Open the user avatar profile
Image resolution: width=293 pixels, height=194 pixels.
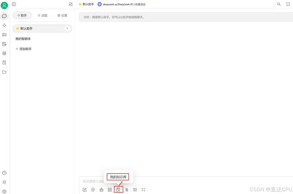point(4,5)
